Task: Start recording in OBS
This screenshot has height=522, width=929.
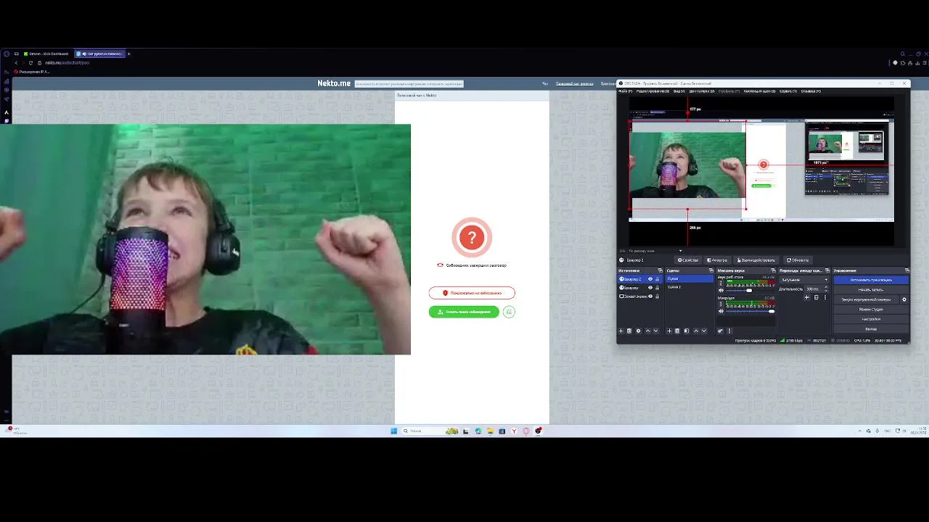Action: point(871,290)
